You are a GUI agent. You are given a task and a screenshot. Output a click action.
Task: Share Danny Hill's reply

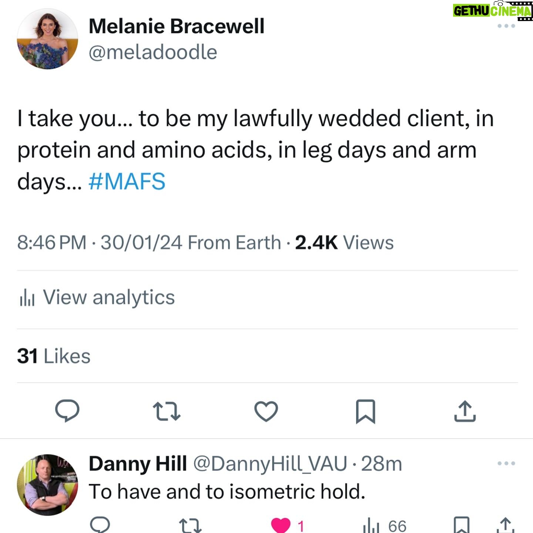(x=506, y=525)
